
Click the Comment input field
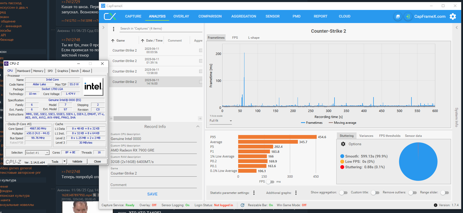[x=154, y=185]
